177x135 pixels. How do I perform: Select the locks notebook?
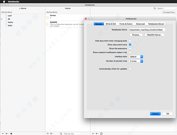click(10, 25)
